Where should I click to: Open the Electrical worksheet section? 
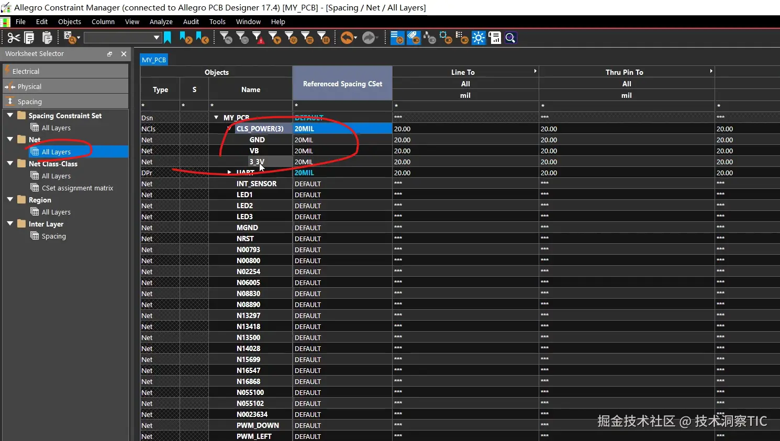(65, 71)
